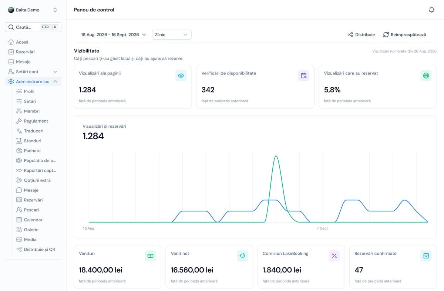Click eye icon on Vizualizări ale paginii card

pyautogui.click(x=181, y=76)
